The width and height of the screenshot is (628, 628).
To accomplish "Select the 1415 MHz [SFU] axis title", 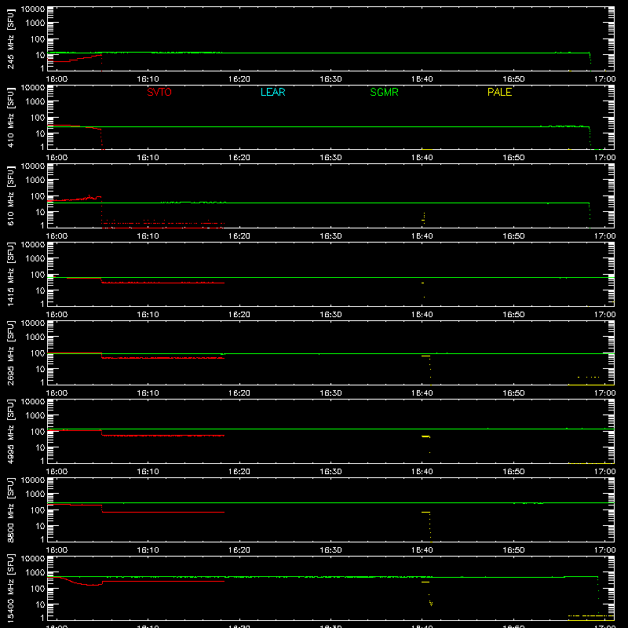I will point(11,274).
